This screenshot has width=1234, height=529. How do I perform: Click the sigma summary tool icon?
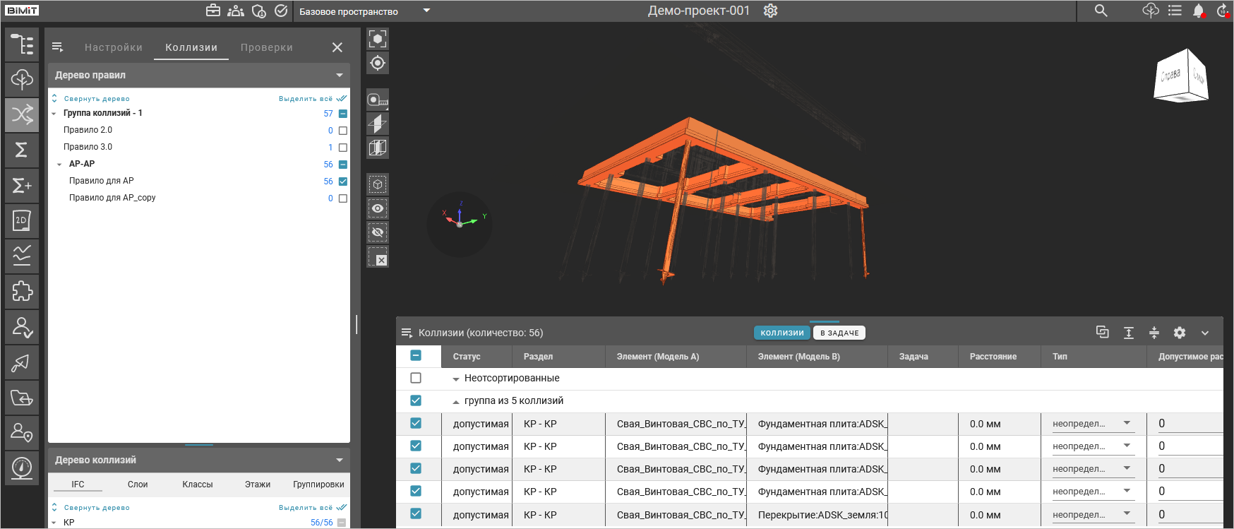pyautogui.click(x=22, y=150)
